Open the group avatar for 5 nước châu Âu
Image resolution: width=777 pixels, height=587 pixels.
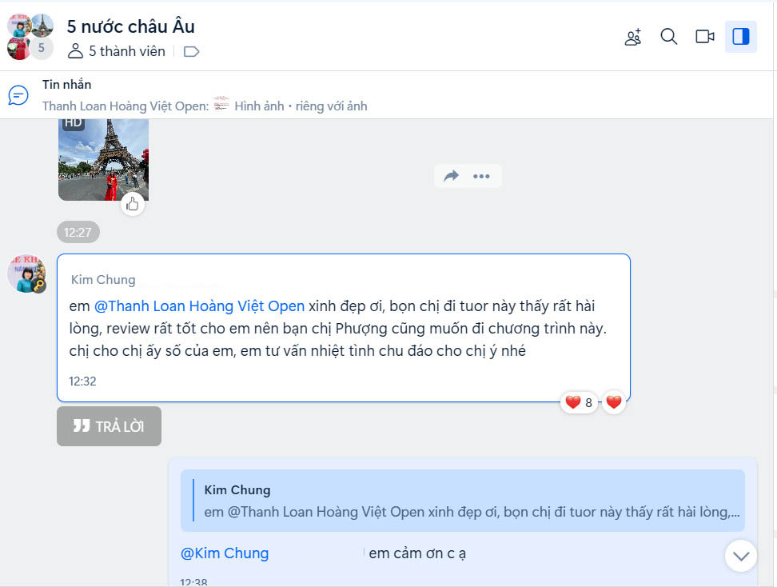coord(30,37)
